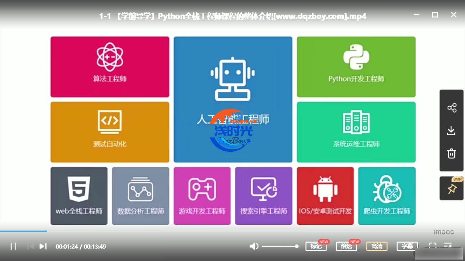Open the playlist icon in the bottom right
465x261 pixels.
click(x=448, y=246)
